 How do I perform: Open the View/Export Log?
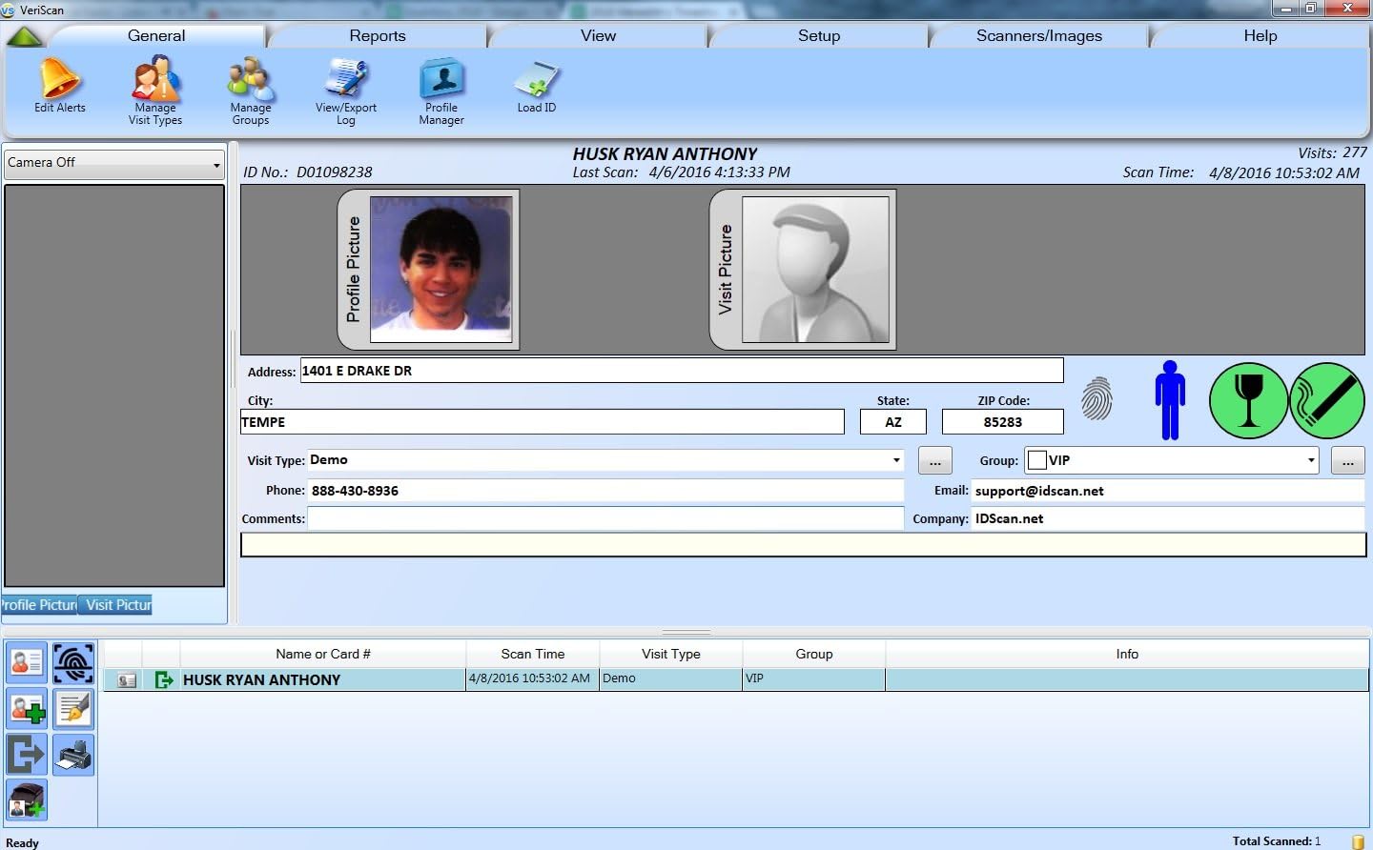pyautogui.click(x=345, y=86)
